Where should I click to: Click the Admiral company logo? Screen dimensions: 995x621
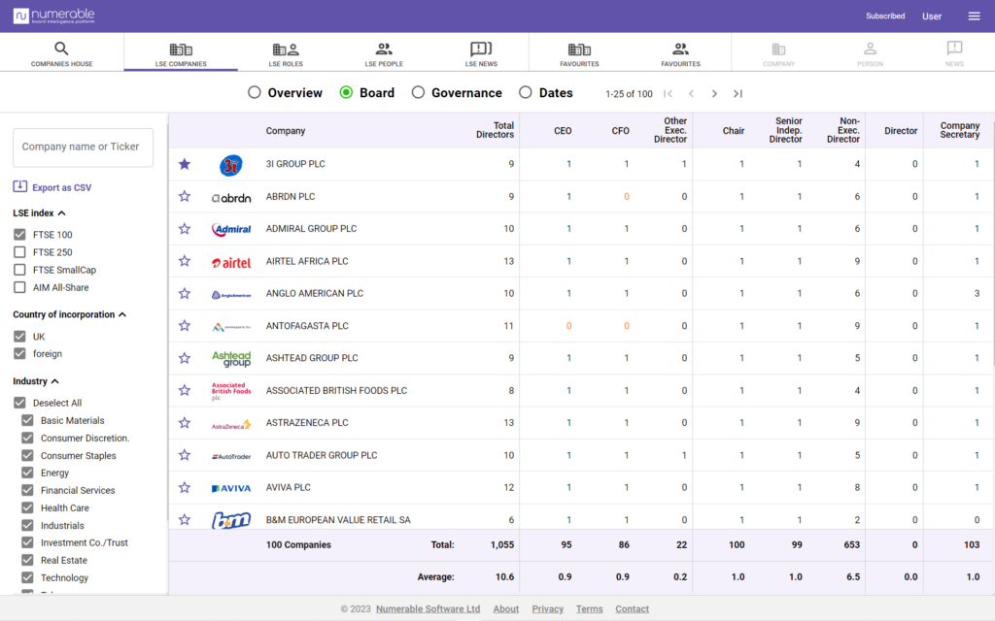point(231,229)
